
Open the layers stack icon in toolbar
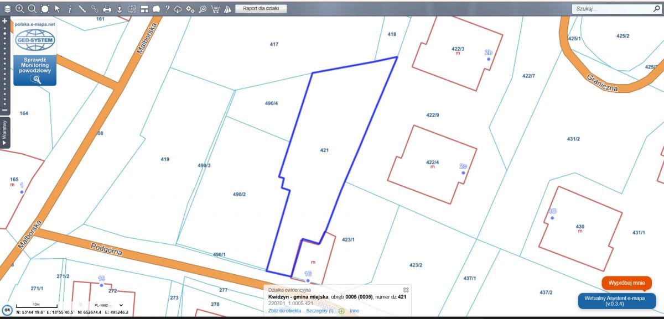[x=7, y=9]
